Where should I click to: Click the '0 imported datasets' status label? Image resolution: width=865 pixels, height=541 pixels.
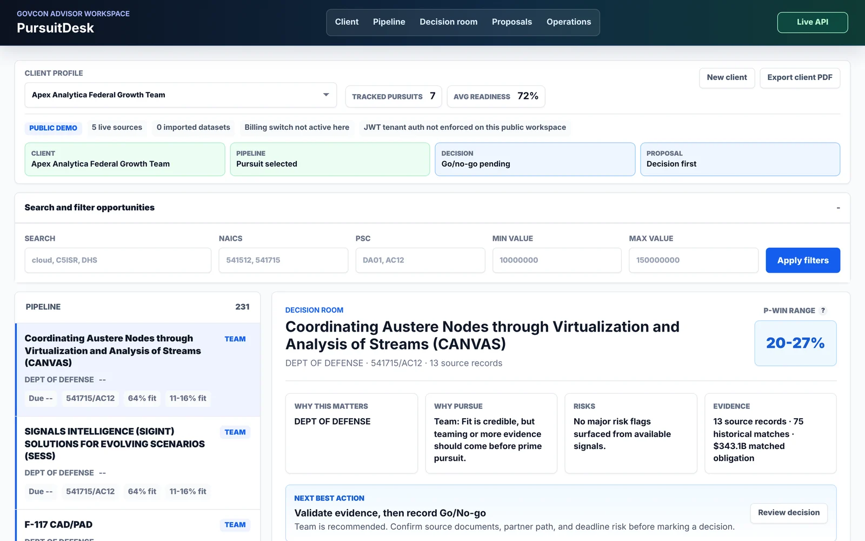[194, 128]
